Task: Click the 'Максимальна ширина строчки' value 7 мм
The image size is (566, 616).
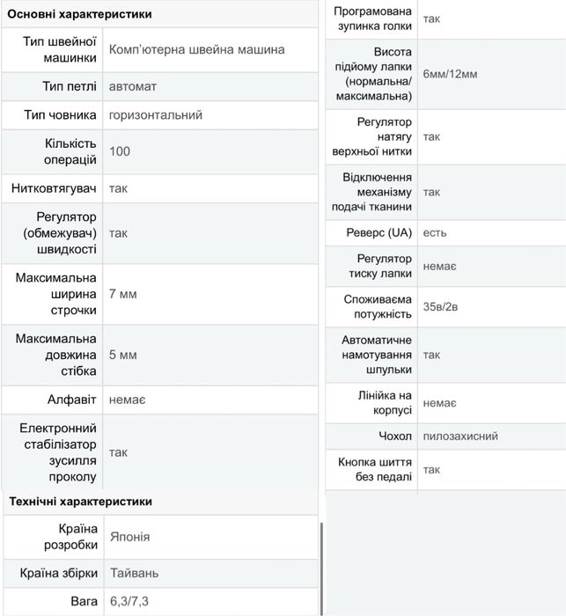Action: 123,294
